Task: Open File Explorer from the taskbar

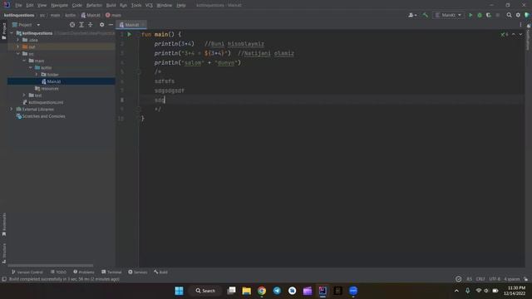Action: tap(246, 291)
